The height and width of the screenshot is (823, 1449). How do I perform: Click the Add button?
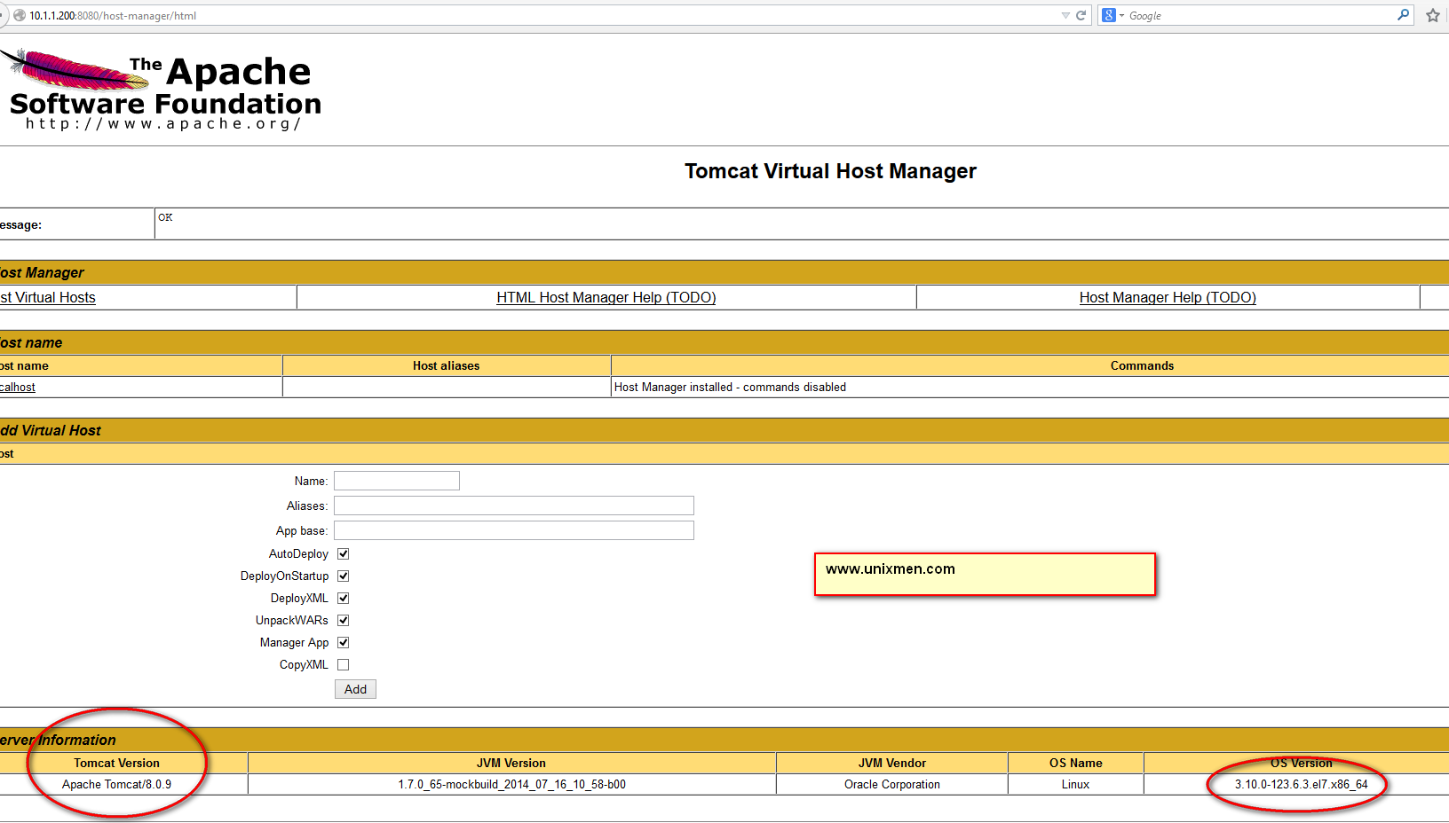point(355,689)
